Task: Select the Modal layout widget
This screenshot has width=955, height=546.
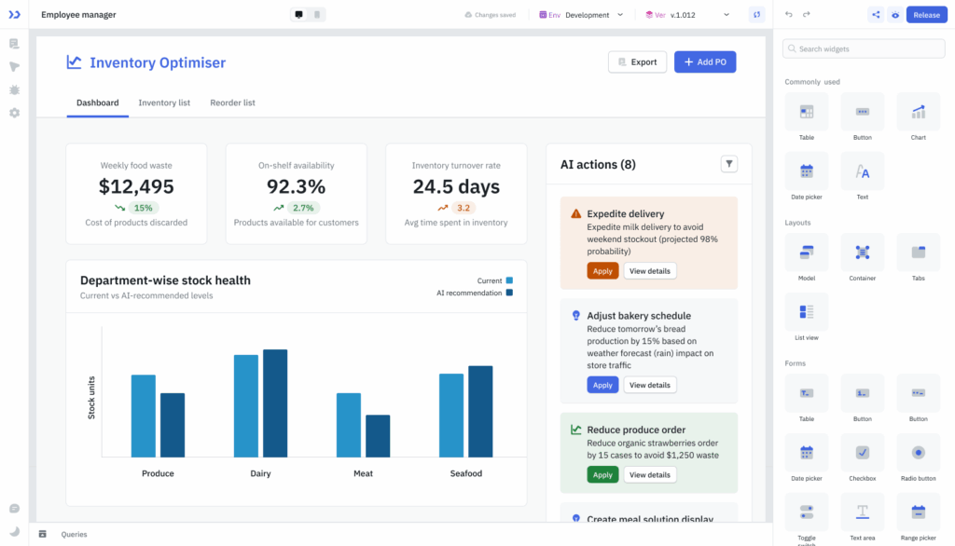Action: [806, 253]
